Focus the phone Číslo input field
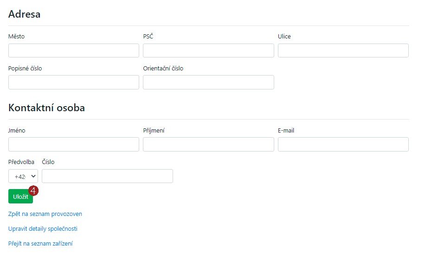 (107, 176)
